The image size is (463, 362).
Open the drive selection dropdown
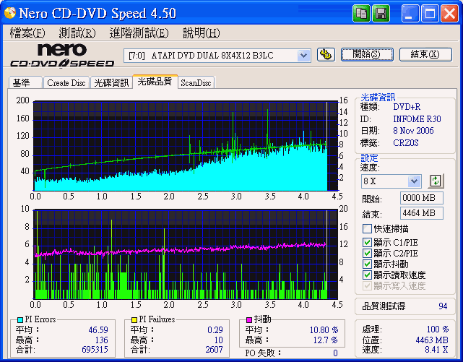(x=303, y=55)
